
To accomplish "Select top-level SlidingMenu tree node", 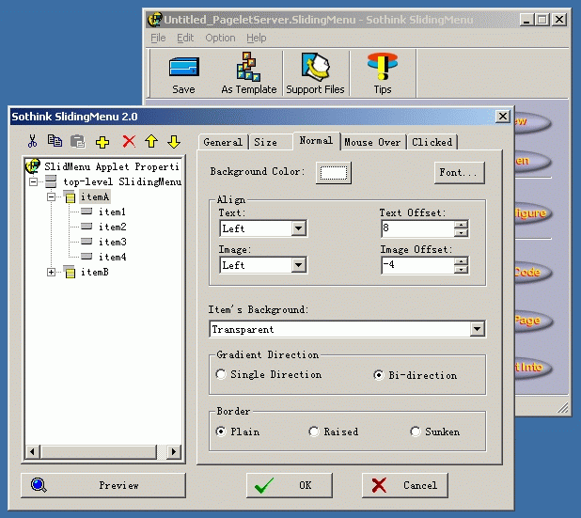I will click(x=122, y=182).
